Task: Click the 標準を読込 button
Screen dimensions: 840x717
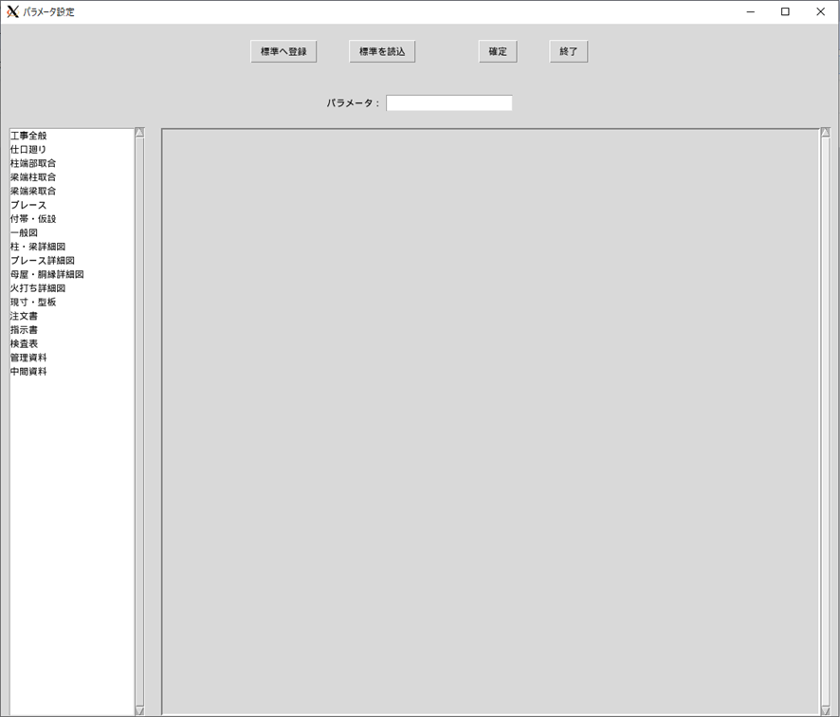Action: [x=382, y=51]
